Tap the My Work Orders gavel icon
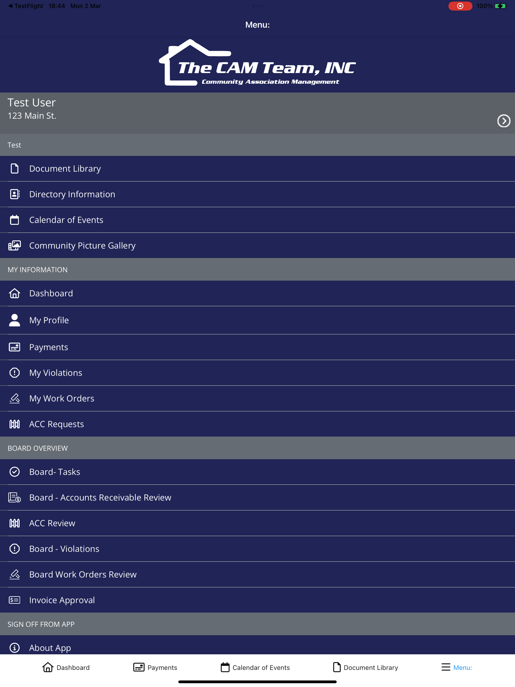The image size is (515, 687). (14, 399)
